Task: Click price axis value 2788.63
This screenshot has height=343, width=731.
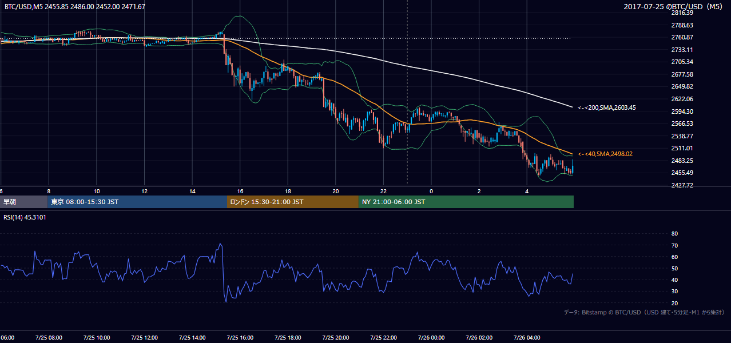Action: 682,25
